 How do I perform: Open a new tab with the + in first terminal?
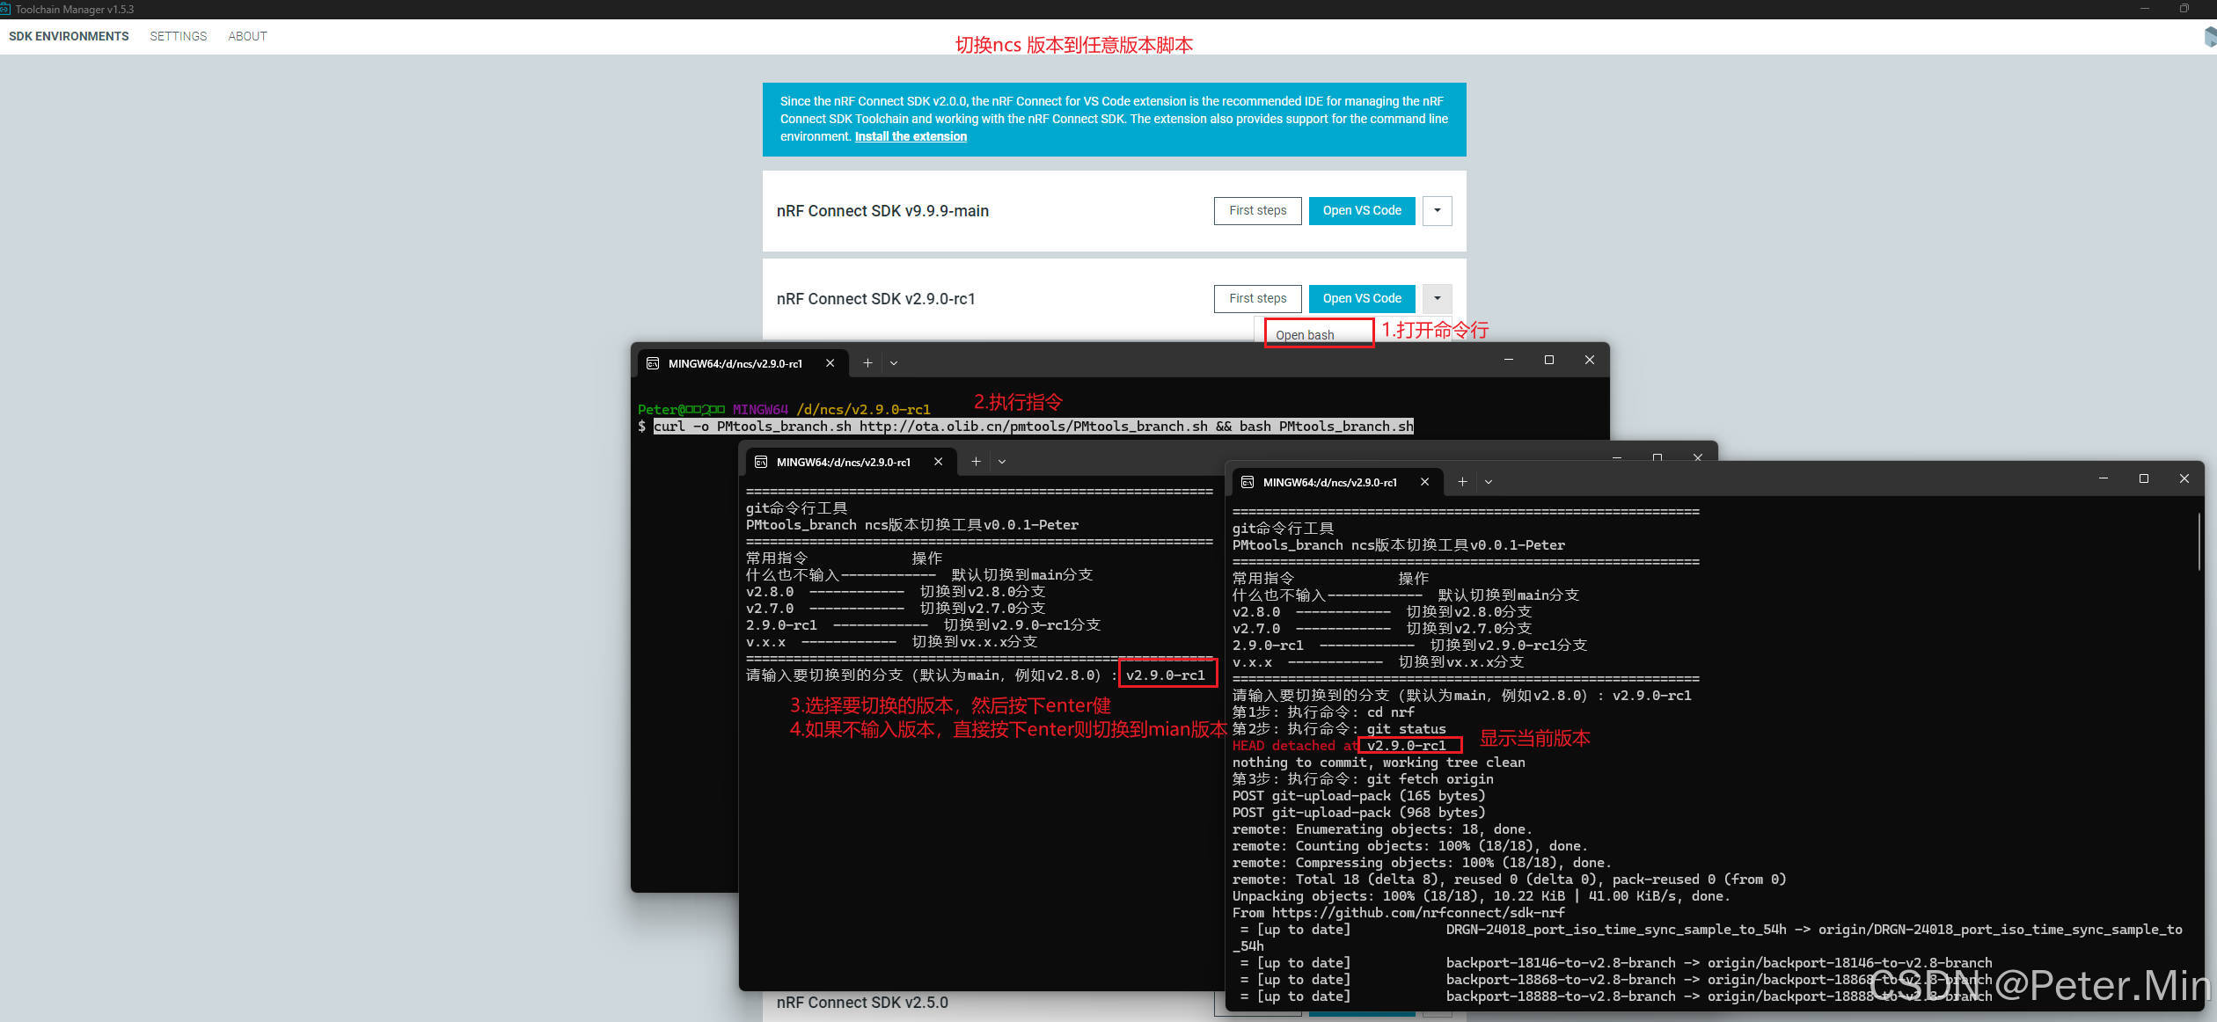click(867, 362)
